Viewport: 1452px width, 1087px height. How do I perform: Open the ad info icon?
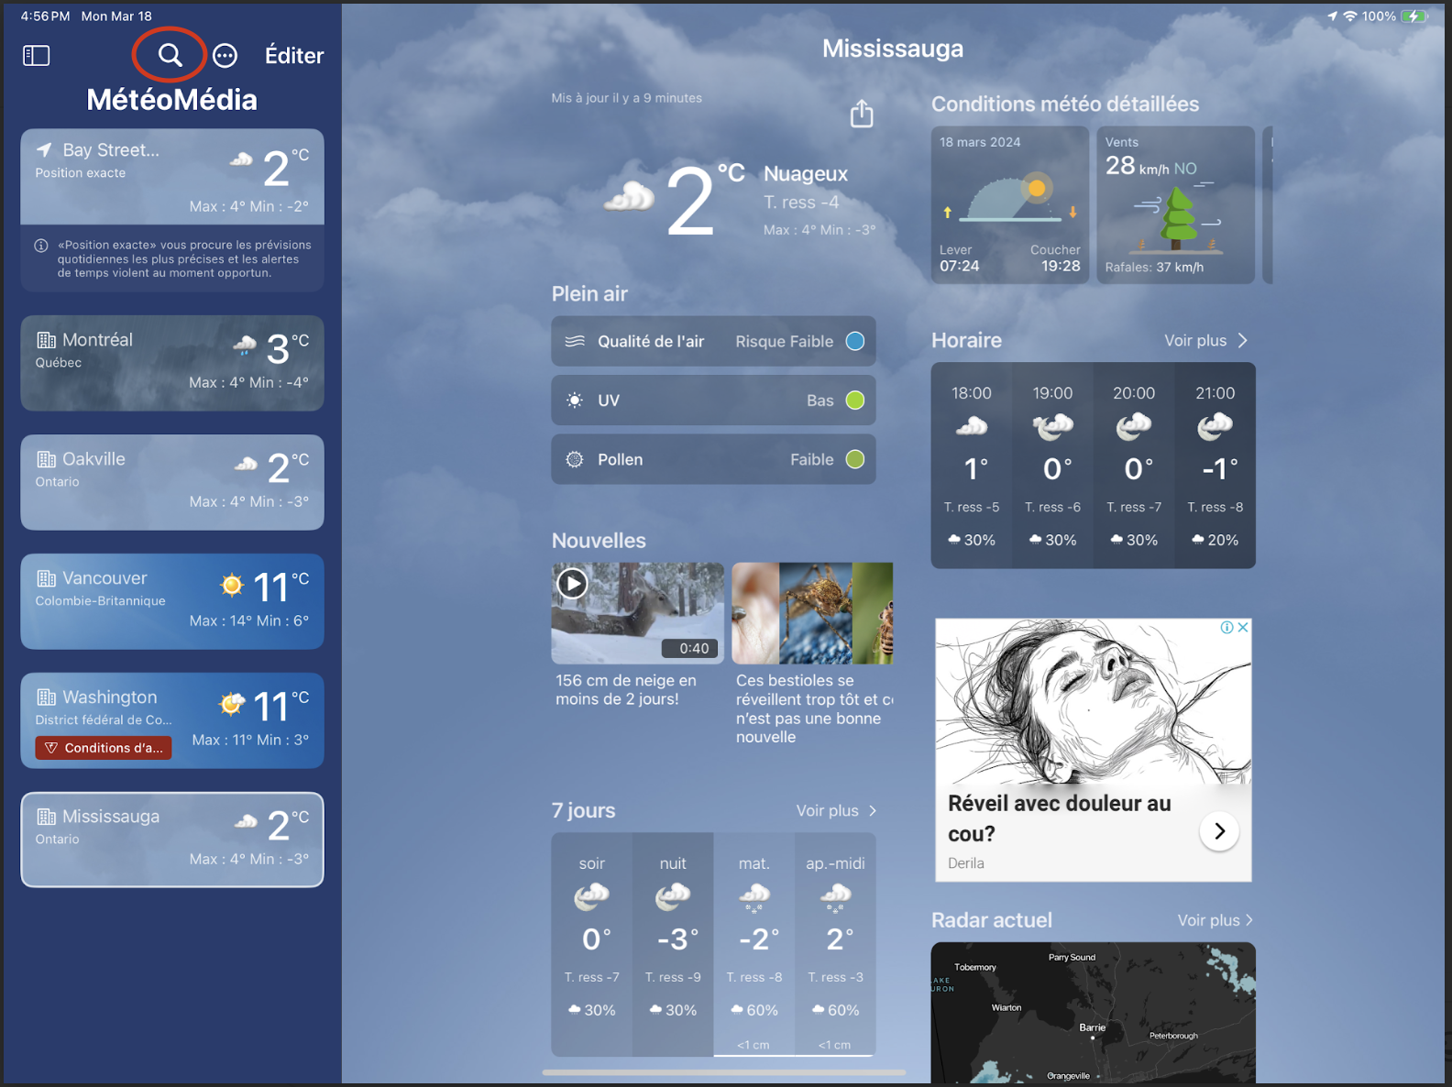(1226, 628)
